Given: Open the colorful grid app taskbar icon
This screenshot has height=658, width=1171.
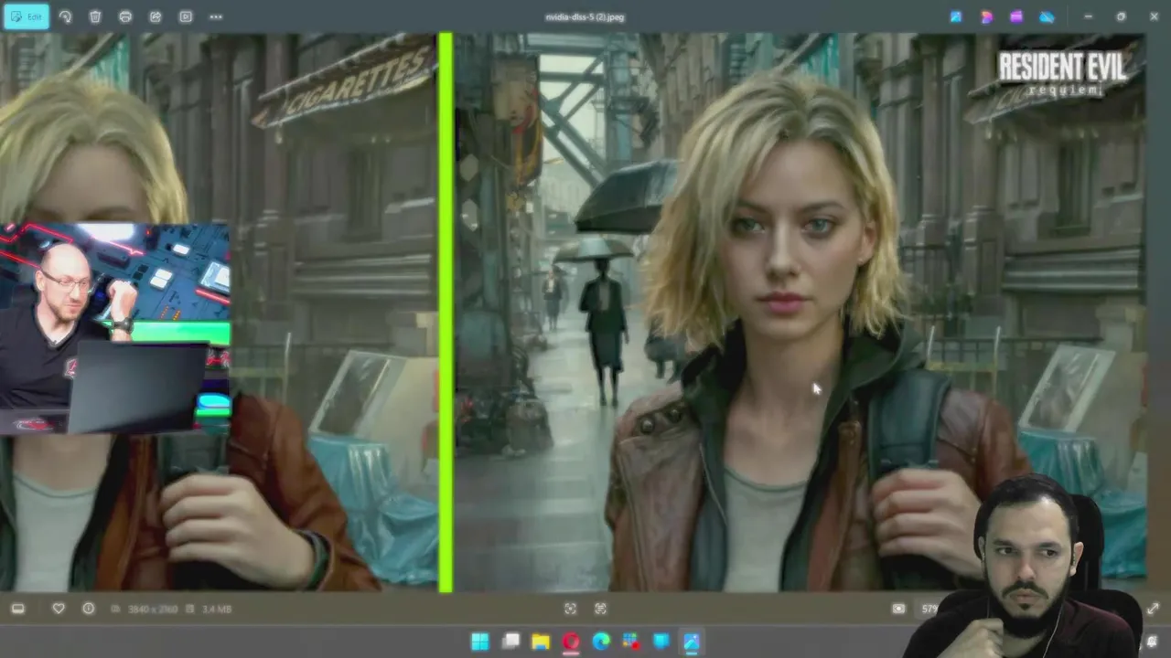Looking at the screenshot, I should coord(631,642).
